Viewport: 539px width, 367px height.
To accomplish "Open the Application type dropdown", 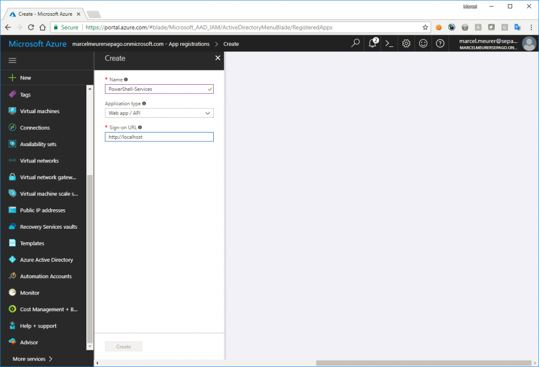I will coord(159,113).
